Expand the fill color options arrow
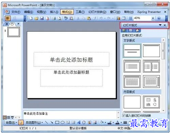171x134 pixels. pos(105,123)
